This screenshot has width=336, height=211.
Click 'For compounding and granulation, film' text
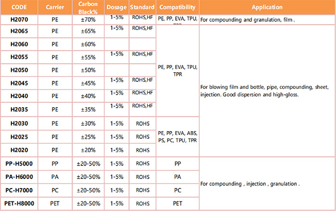click(x=248, y=20)
